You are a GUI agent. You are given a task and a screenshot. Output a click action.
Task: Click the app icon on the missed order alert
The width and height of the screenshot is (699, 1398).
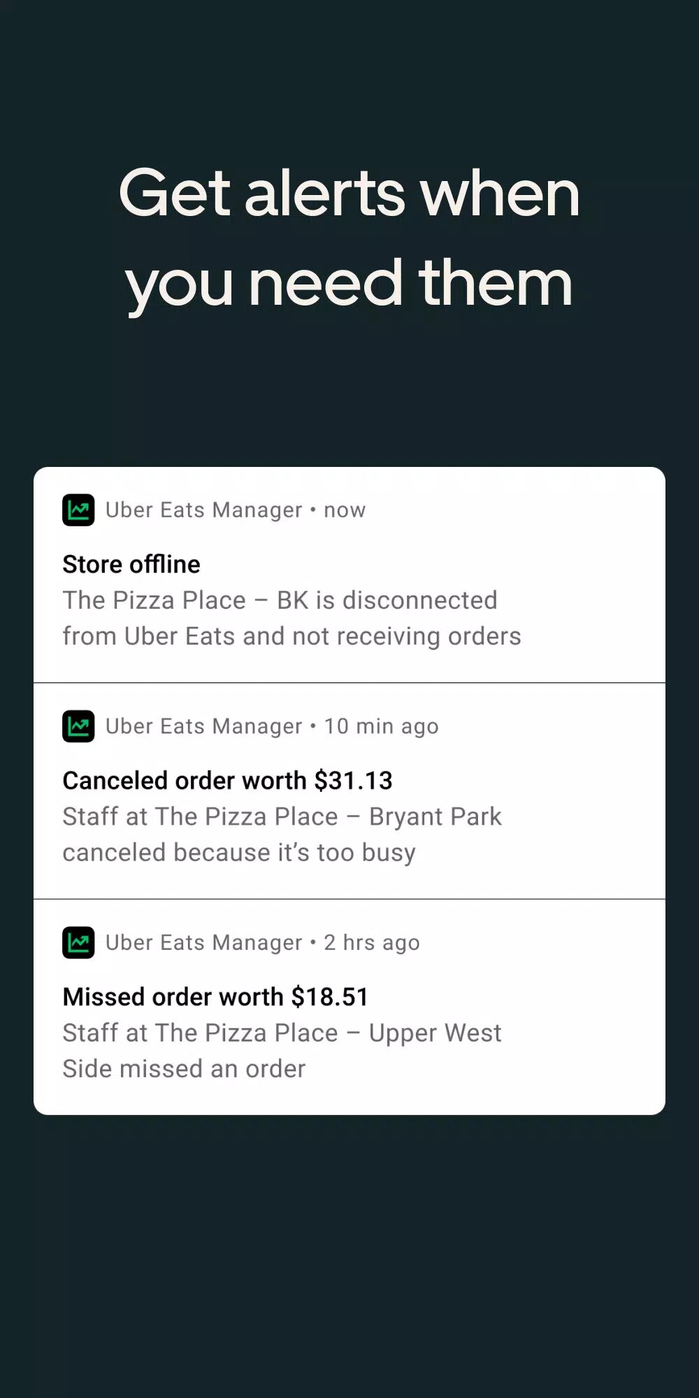point(78,942)
